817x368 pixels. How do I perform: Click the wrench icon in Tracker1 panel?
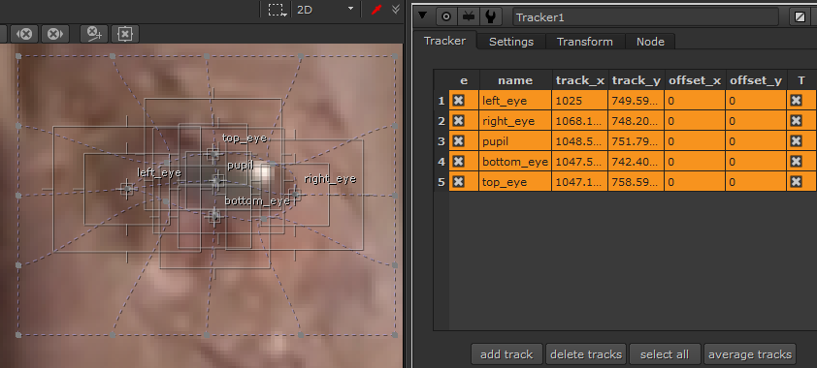490,16
